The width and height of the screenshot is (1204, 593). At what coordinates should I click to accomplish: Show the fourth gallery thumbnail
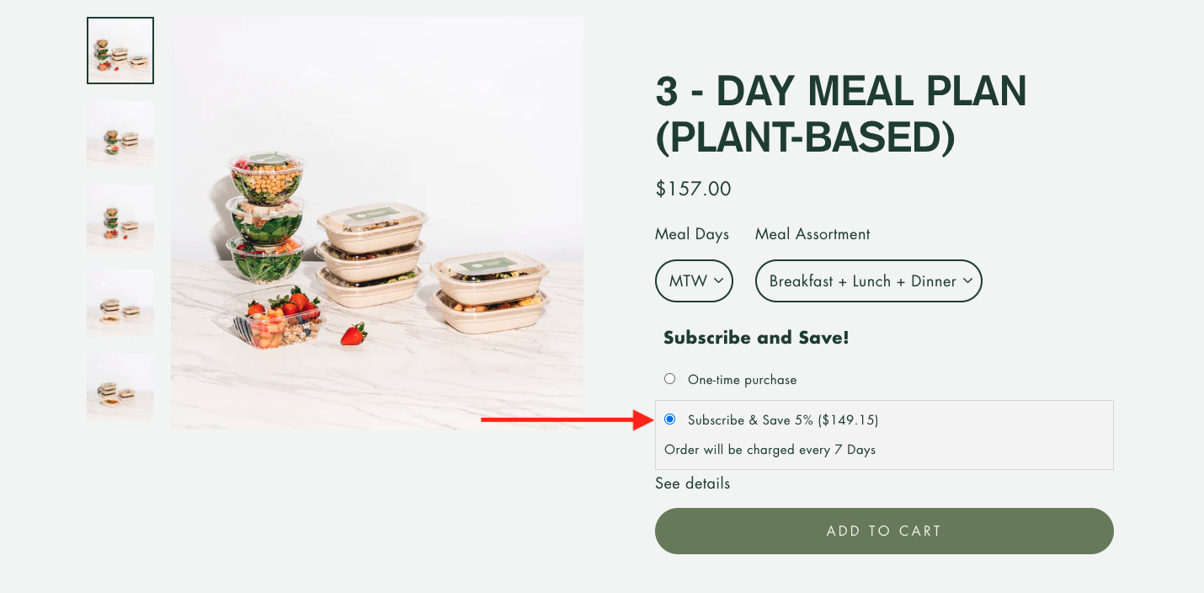(x=120, y=303)
